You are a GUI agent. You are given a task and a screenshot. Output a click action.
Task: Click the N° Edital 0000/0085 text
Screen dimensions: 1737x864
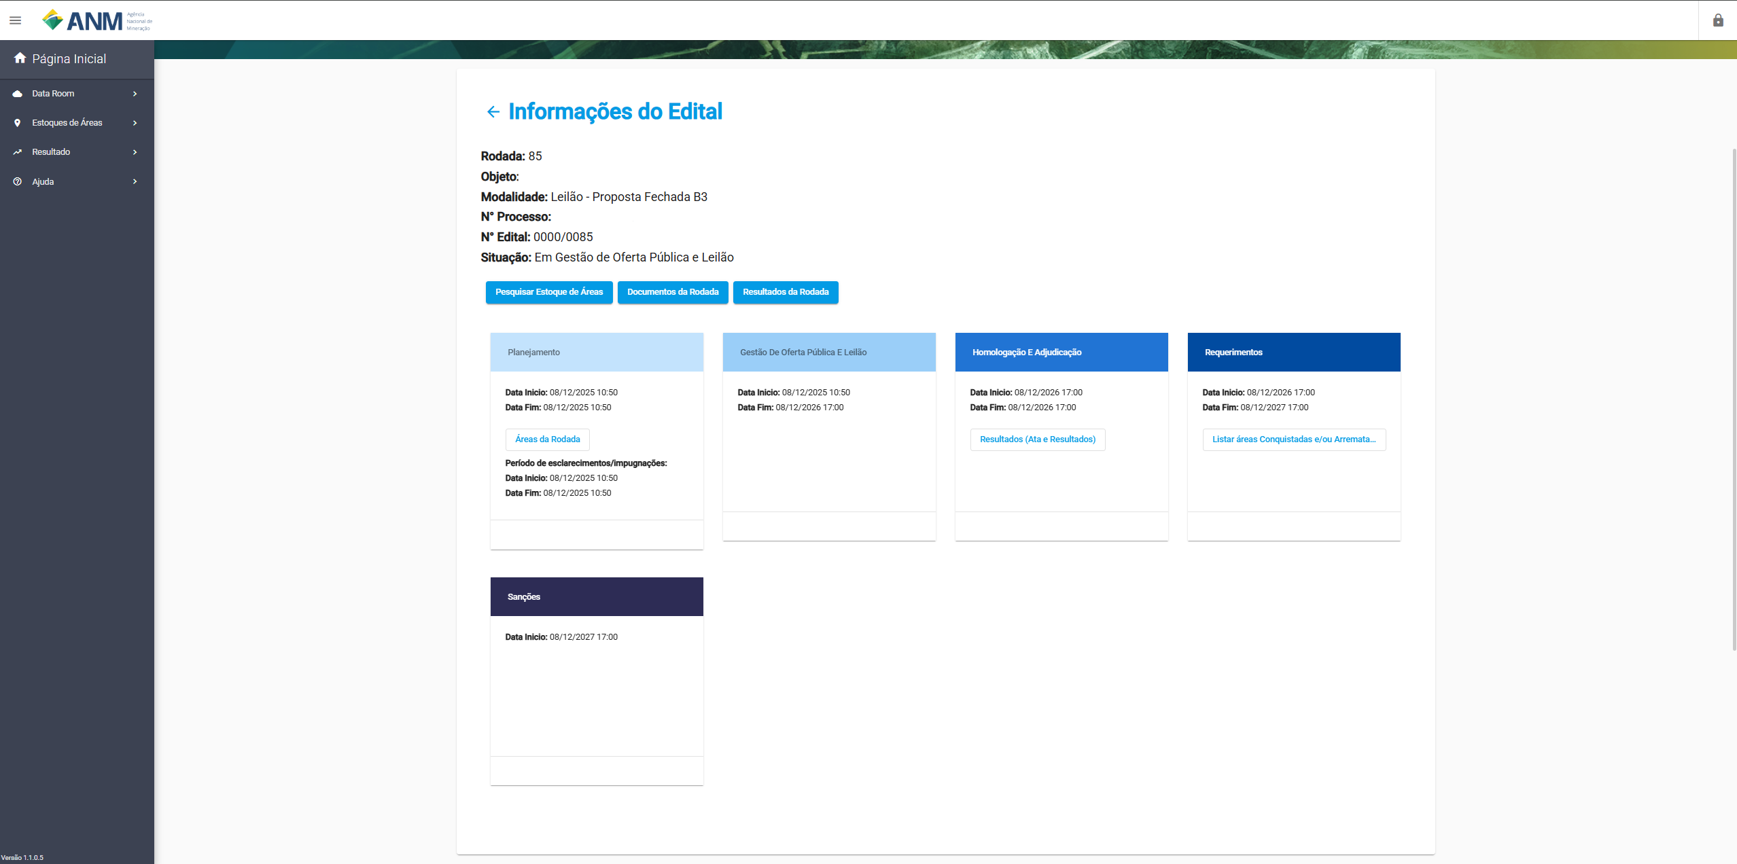pyautogui.click(x=537, y=237)
